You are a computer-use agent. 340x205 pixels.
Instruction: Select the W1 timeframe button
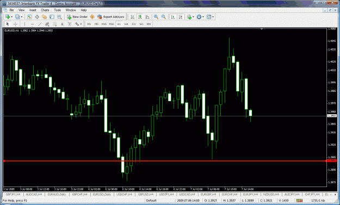pyautogui.click(x=141, y=24)
